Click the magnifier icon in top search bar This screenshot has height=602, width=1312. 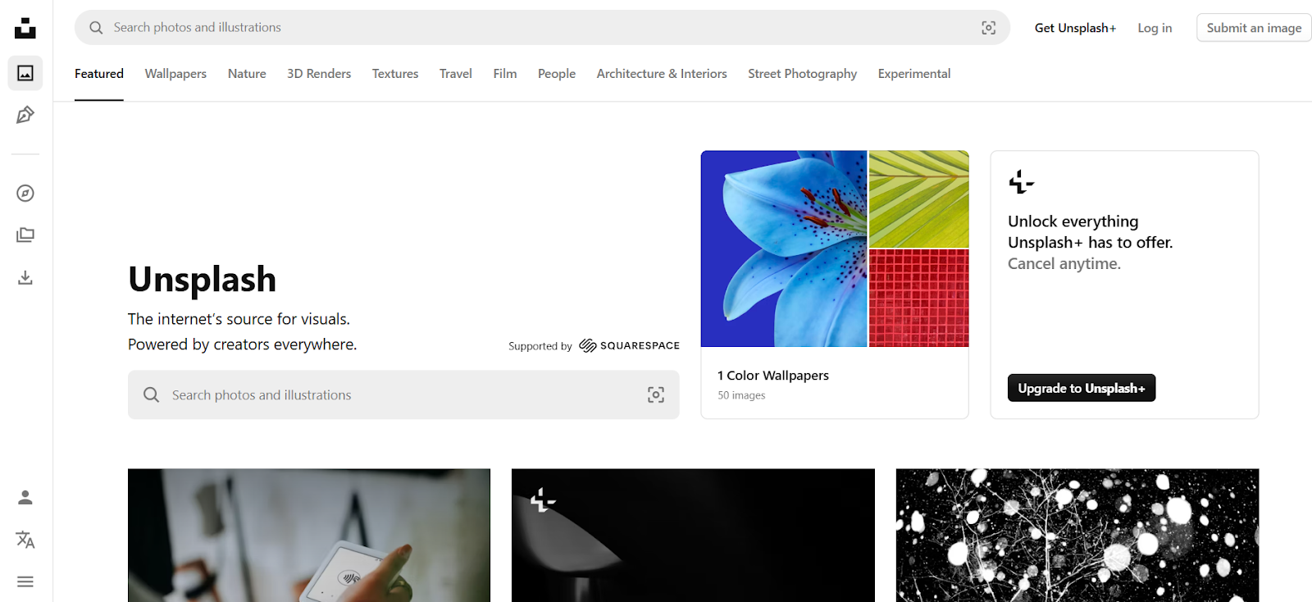pyautogui.click(x=96, y=28)
